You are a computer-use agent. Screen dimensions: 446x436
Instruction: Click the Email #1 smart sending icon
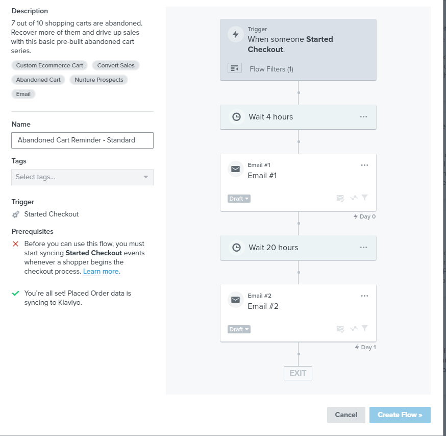pos(340,198)
